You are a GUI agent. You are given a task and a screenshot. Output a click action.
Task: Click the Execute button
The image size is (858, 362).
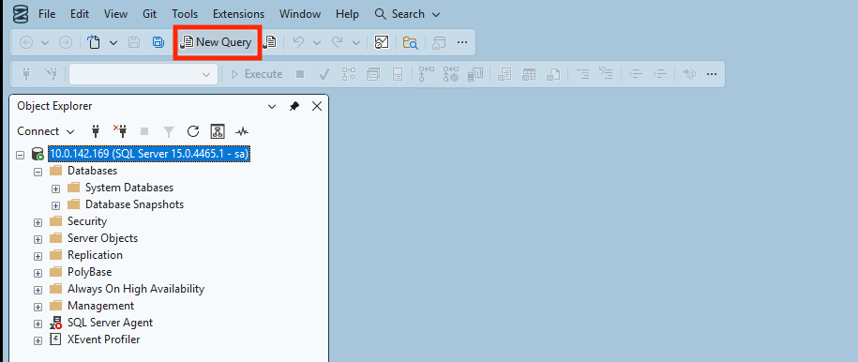(257, 74)
